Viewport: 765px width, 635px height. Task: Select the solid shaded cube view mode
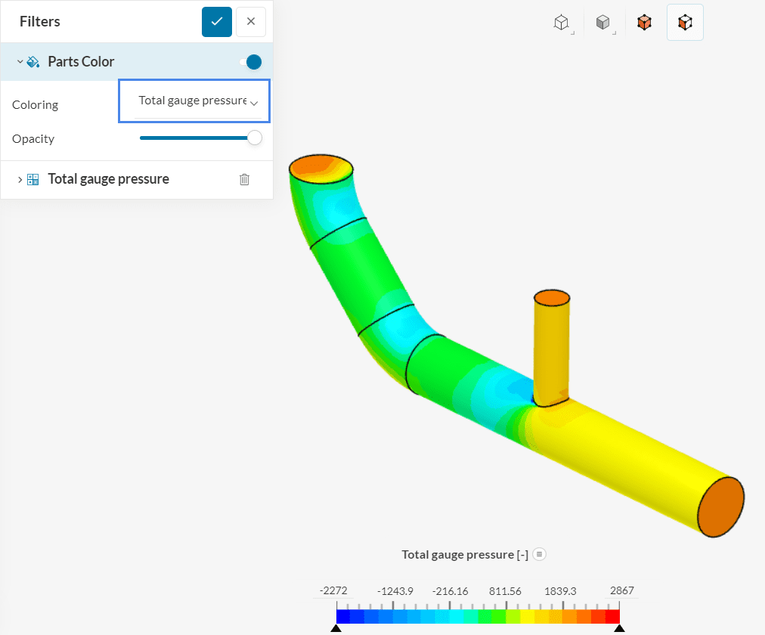click(x=603, y=22)
